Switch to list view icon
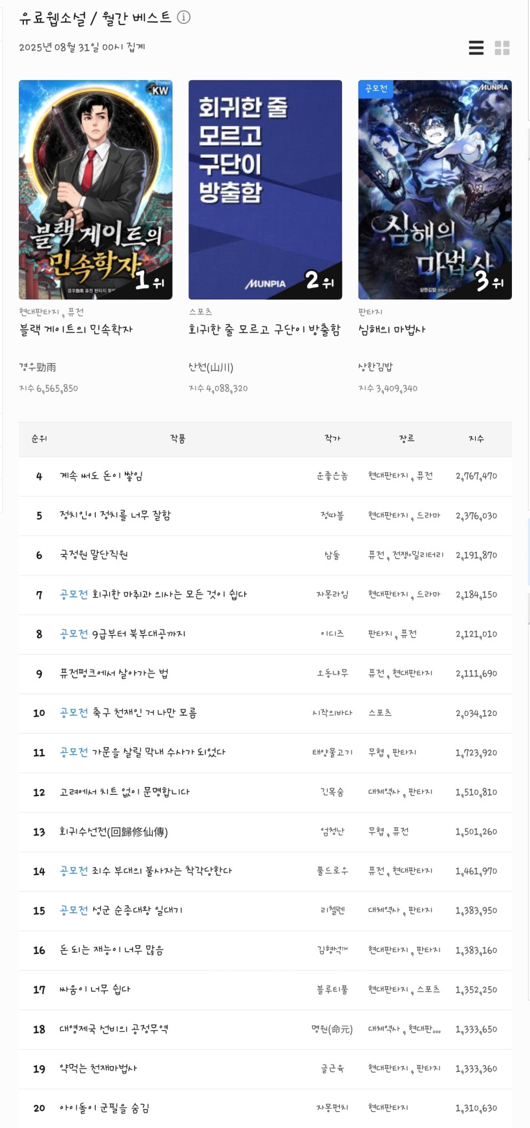 476,48
